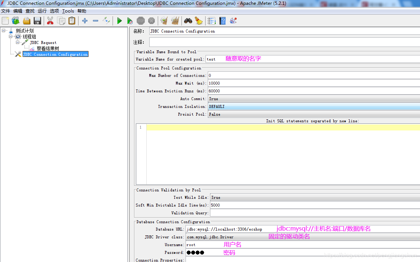Image resolution: width=420 pixels, height=262 pixels.
Task: Click the Clear All brooms icon
Action: [175, 21]
